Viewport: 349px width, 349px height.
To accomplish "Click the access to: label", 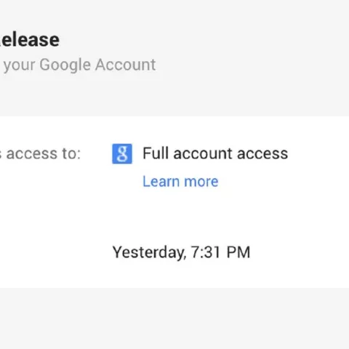I will pos(40,153).
